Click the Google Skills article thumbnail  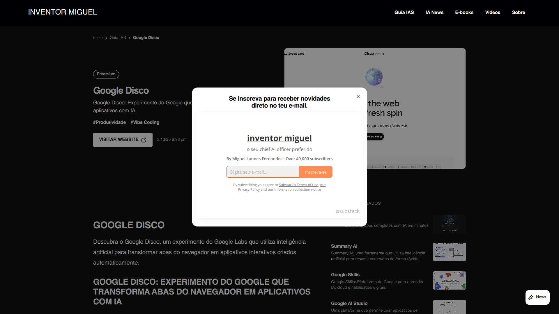449,280
